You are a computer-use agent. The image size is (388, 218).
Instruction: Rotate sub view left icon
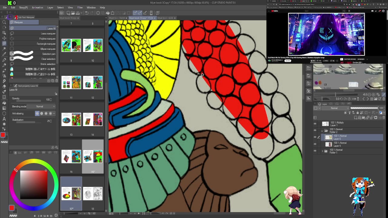tap(341, 99)
